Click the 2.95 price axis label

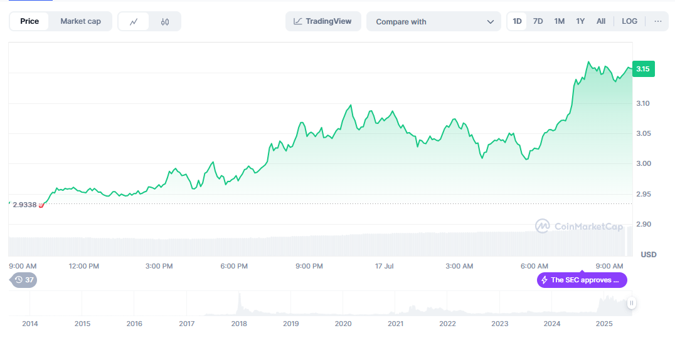[643, 194]
